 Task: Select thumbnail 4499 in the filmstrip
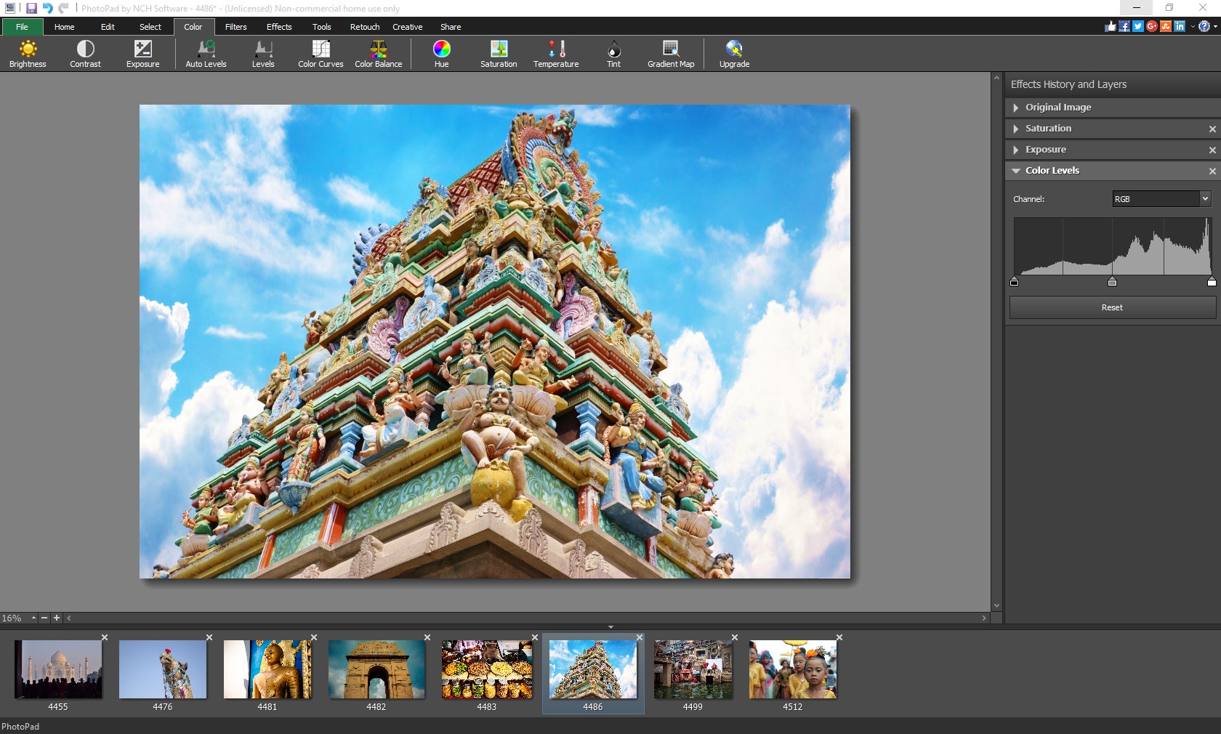[692, 670]
